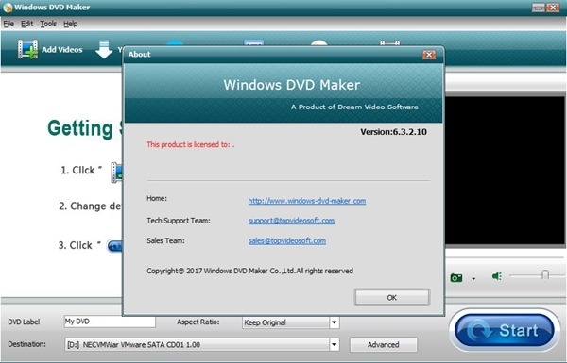Click the black video preview area
Image resolution: width=567 pixels, height=363 pixels.
505,171
